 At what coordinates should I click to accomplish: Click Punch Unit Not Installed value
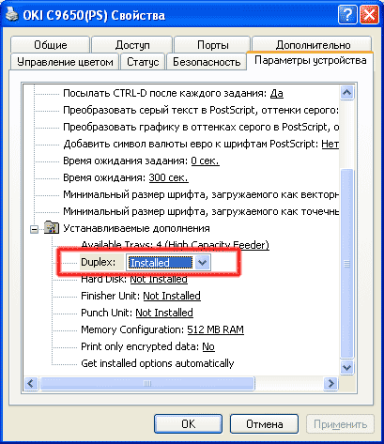164,313
